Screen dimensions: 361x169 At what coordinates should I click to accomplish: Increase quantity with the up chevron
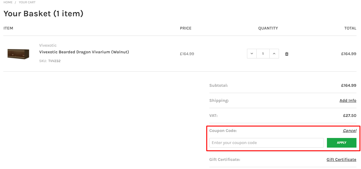(x=274, y=54)
